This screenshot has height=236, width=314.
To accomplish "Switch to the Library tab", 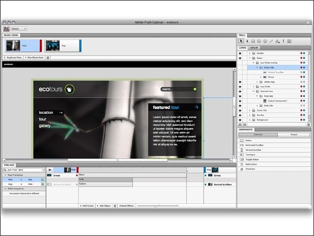I will point(254,48).
